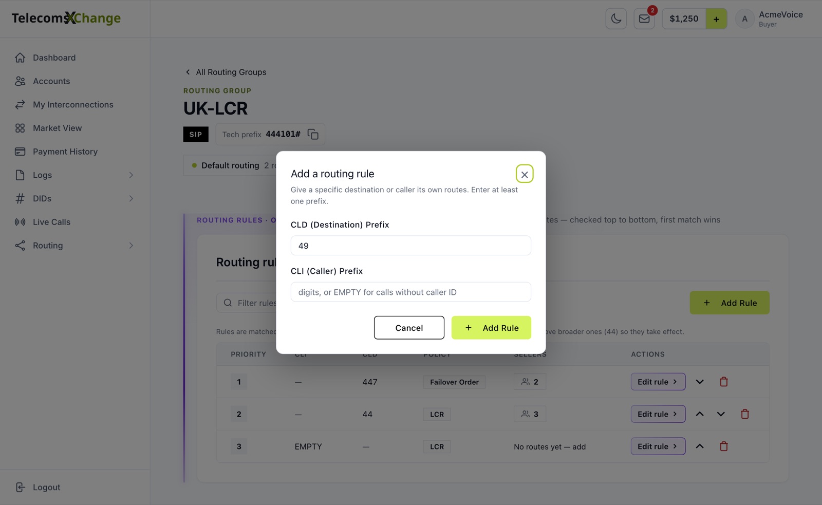Move EMPTY rule up

click(x=700, y=446)
